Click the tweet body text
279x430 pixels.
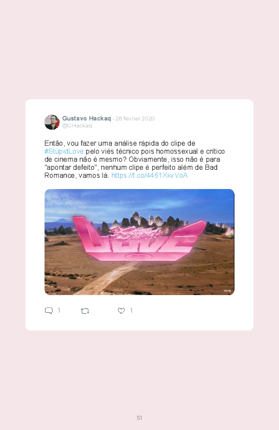(x=135, y=160)
